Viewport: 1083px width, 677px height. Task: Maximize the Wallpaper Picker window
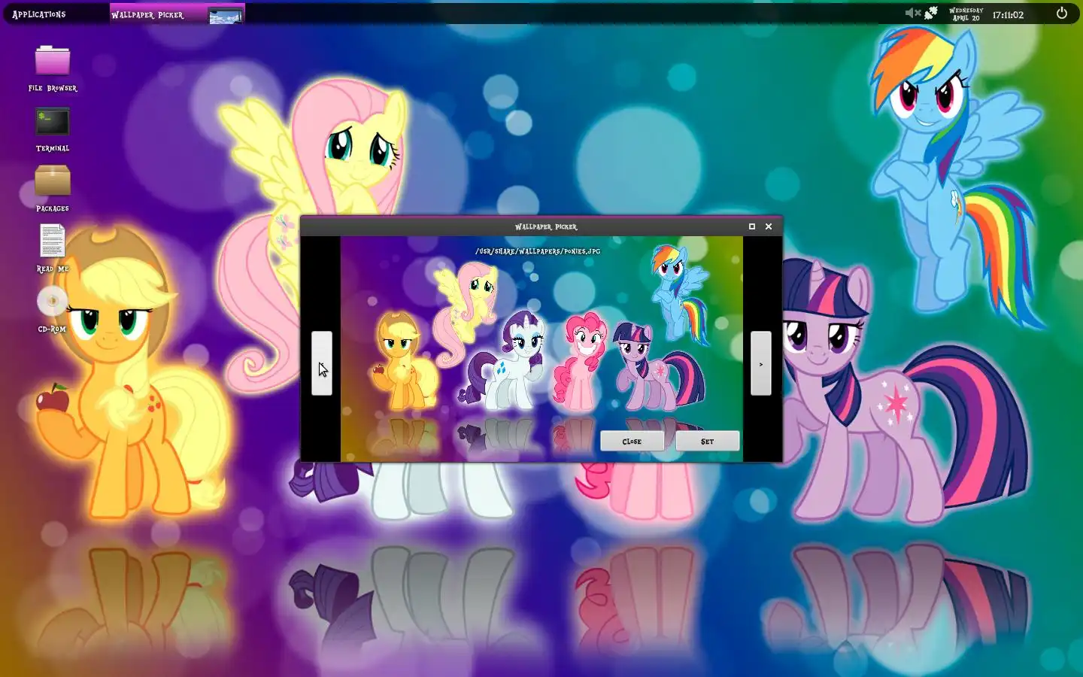click(752, 226)
